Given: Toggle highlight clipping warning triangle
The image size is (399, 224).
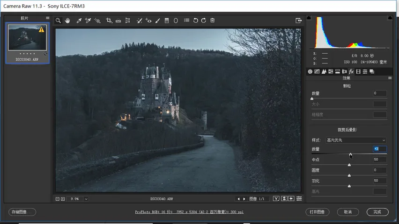Looking at the screenshot, I should [x=390, y=18].
